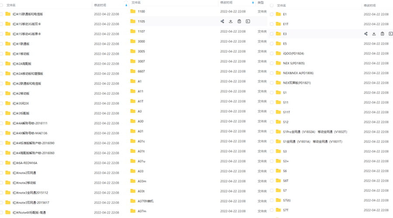Image resolution: width=393 pixels, height=218 pixels.
Task: Click the share icon on the E3 row
Action: (x=365, y=34)
